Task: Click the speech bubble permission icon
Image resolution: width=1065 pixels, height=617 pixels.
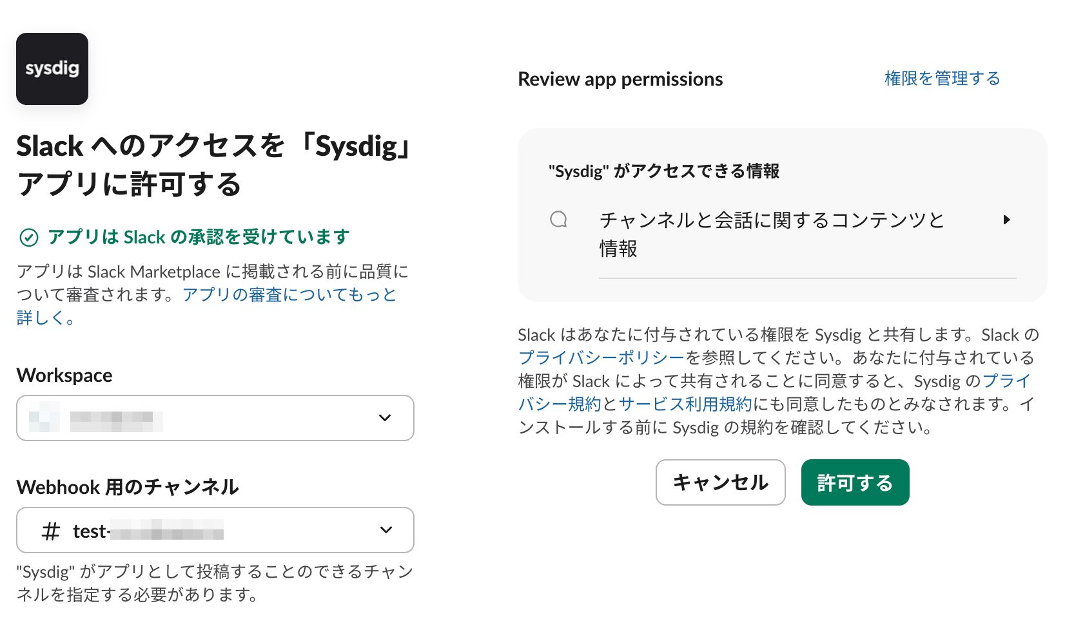Action: tap(558, 220)
